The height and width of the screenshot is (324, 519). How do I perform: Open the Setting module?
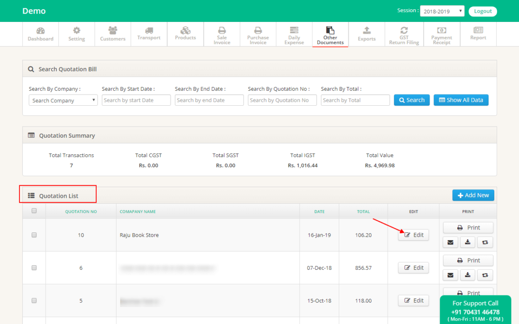(76, 34)
